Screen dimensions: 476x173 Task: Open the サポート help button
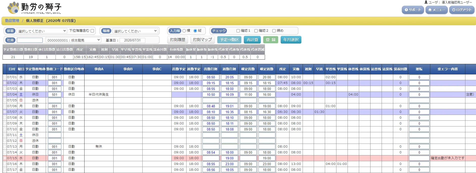coord(413,10)
